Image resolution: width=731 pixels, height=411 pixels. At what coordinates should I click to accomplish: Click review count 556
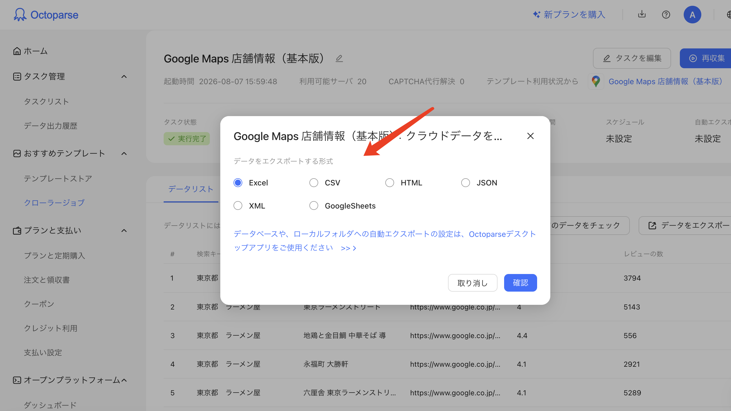point(630,336)
